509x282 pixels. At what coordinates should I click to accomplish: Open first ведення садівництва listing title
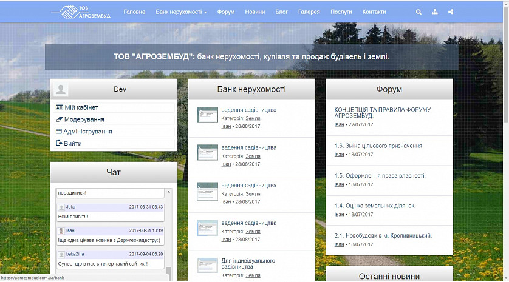tap(249, 110)
